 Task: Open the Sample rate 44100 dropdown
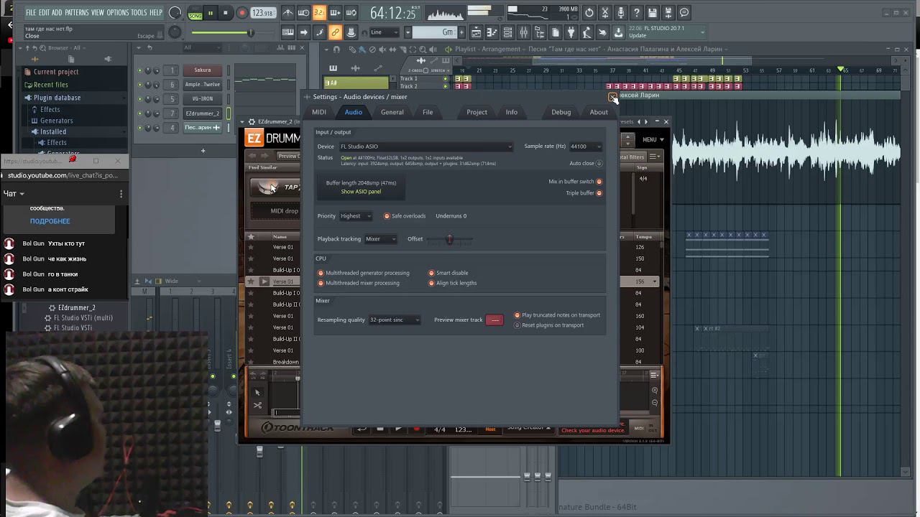coord(585,146)
